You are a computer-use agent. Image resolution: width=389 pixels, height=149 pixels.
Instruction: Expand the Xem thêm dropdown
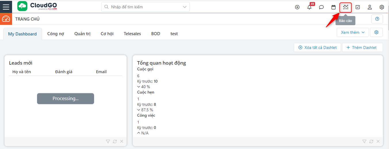(x=352, y=32)
